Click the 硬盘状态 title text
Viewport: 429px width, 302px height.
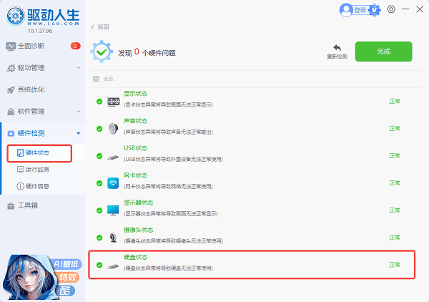[x=135, y=257]
